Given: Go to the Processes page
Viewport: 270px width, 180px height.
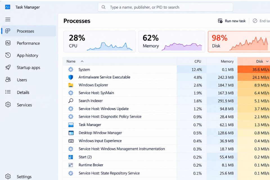Looking at the screenshot, I should [x=29, y=31].
